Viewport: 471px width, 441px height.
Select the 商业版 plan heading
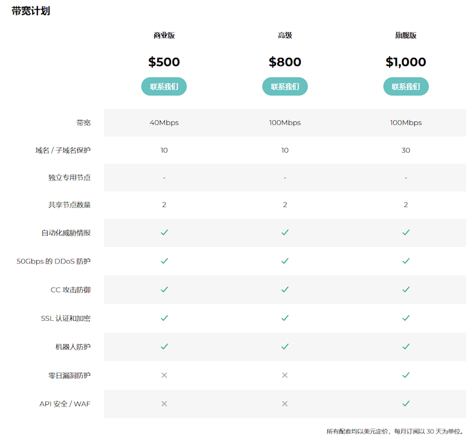point(164,36)
